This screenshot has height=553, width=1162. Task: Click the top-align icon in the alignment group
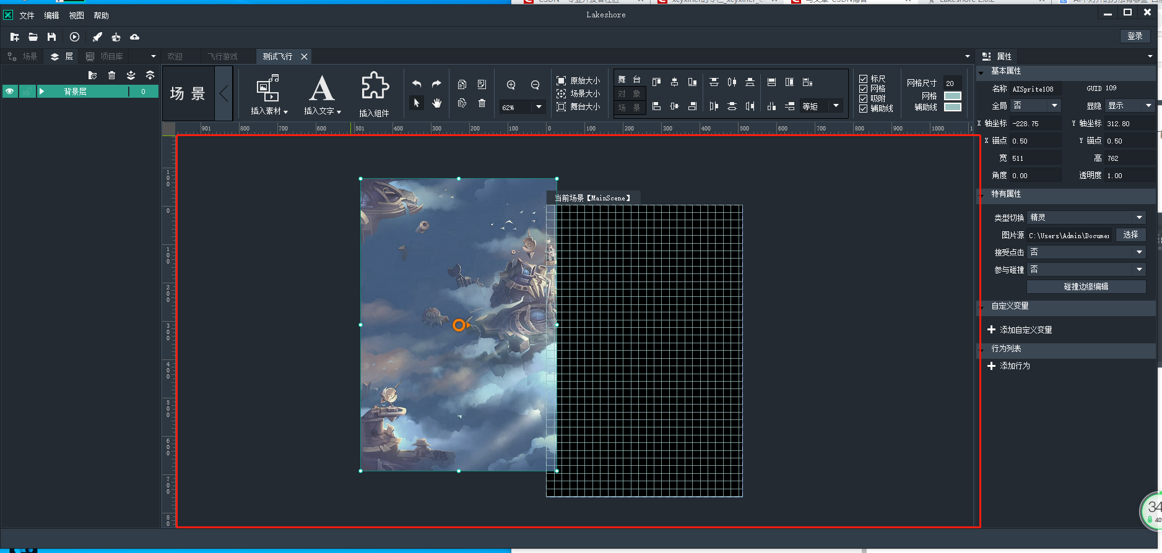point(656,82)
